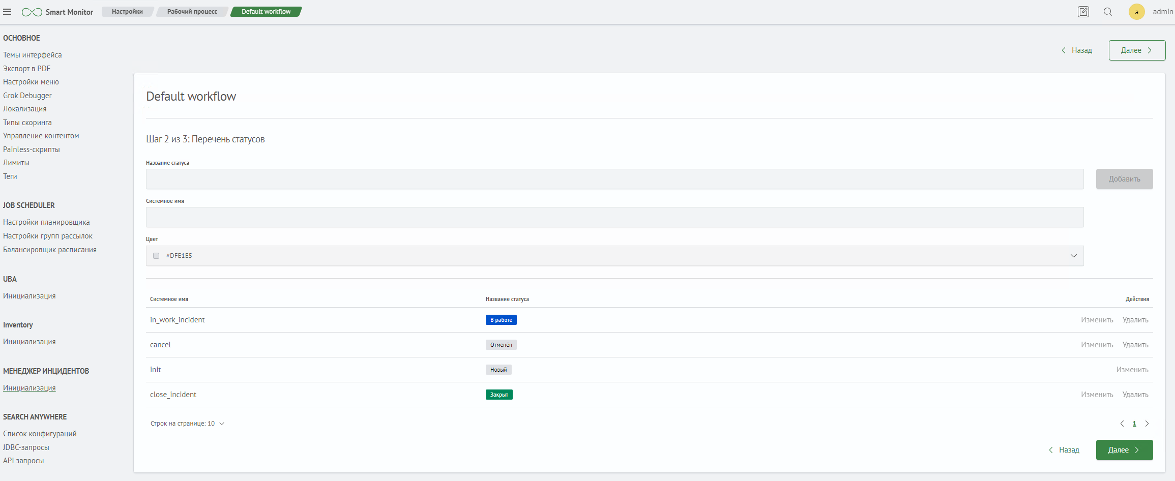Go to previous page of status table

click(1122, 424)
